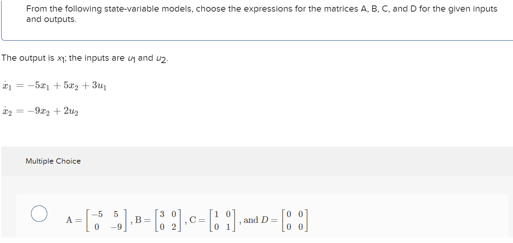Click the equation for x1 dot
Image resolution: width=513 pixels, height=243 pixels.
[54, 85]
